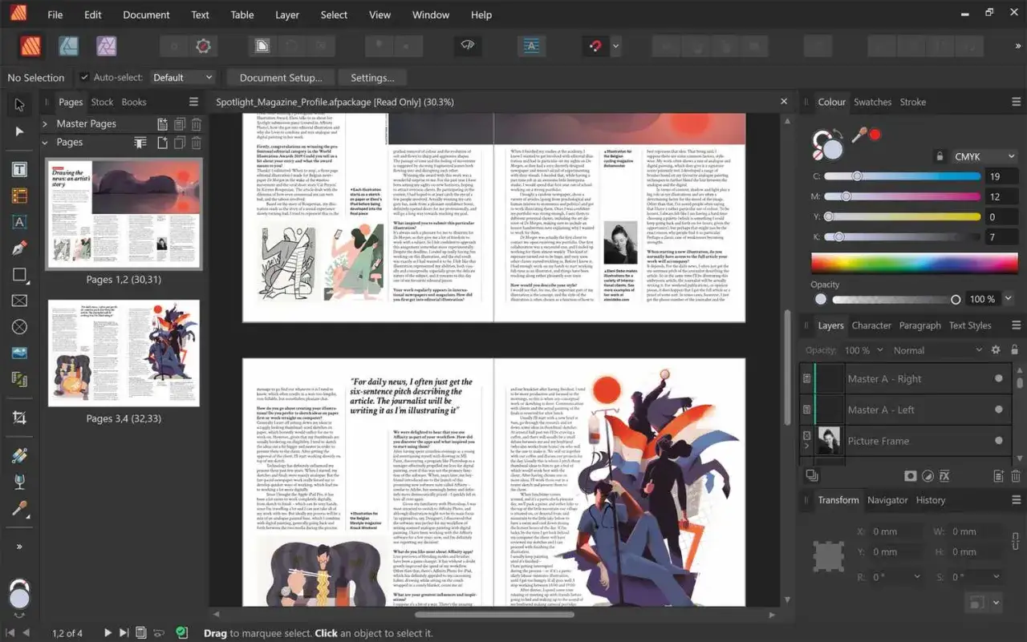This screenshot has height=642, width=1027.
Task: Toggle Layers panel lock icon
Action: point(1015,350)
